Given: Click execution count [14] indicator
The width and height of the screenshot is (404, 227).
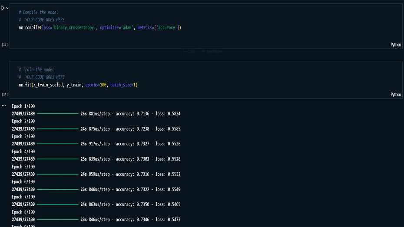Looking at the screenshot, I should 5,95.
